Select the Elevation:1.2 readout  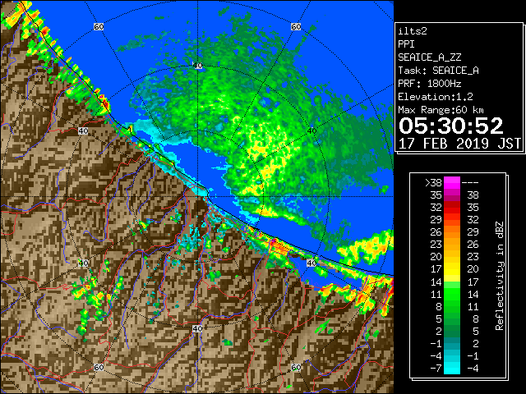click(436, 97)
